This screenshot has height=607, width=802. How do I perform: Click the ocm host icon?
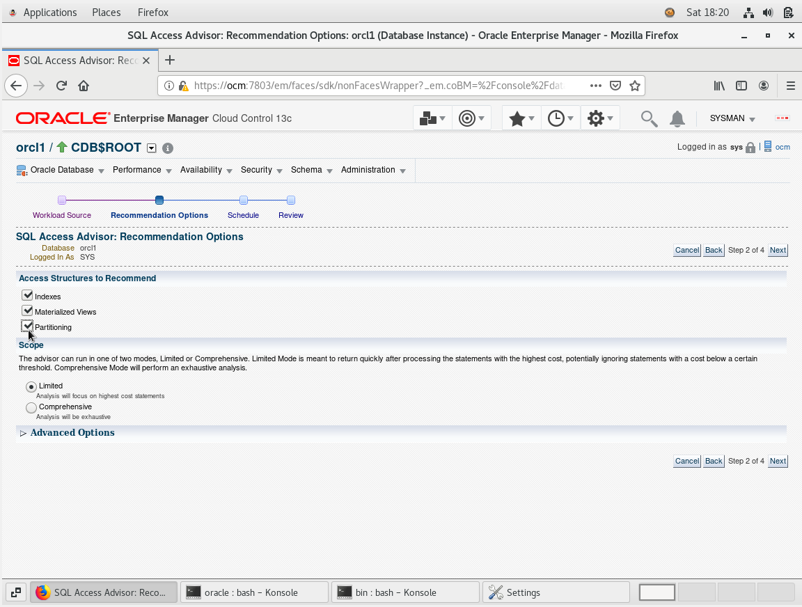[768, 147]
